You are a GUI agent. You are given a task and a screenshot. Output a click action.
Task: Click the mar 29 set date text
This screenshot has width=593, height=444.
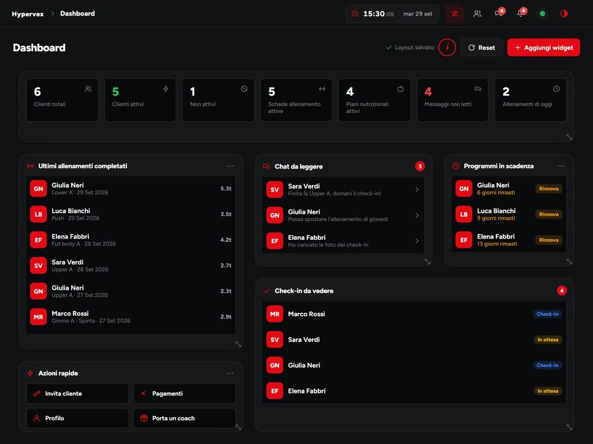(417, 14)
